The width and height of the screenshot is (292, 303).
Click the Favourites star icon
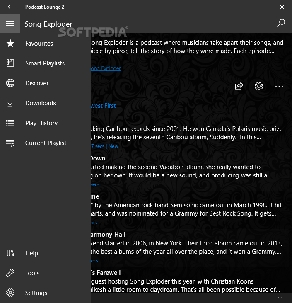10,43
